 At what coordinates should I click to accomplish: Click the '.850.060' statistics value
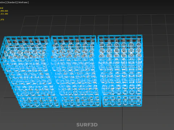click(x=4, y=11)
